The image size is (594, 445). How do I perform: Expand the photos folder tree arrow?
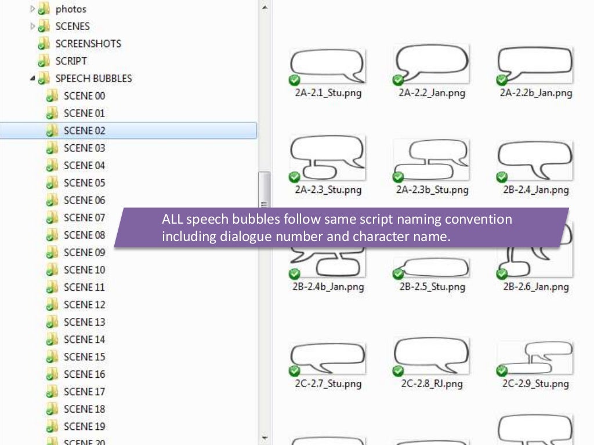point(32,8)
